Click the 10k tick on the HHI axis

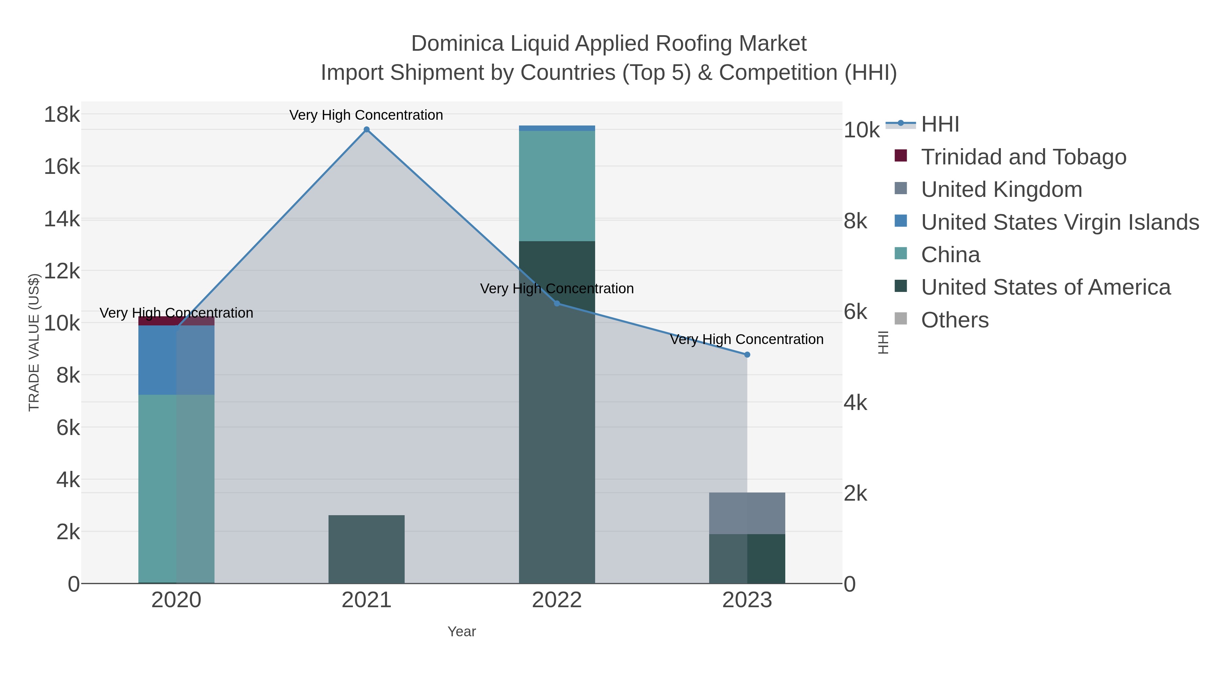coord(862,130)
